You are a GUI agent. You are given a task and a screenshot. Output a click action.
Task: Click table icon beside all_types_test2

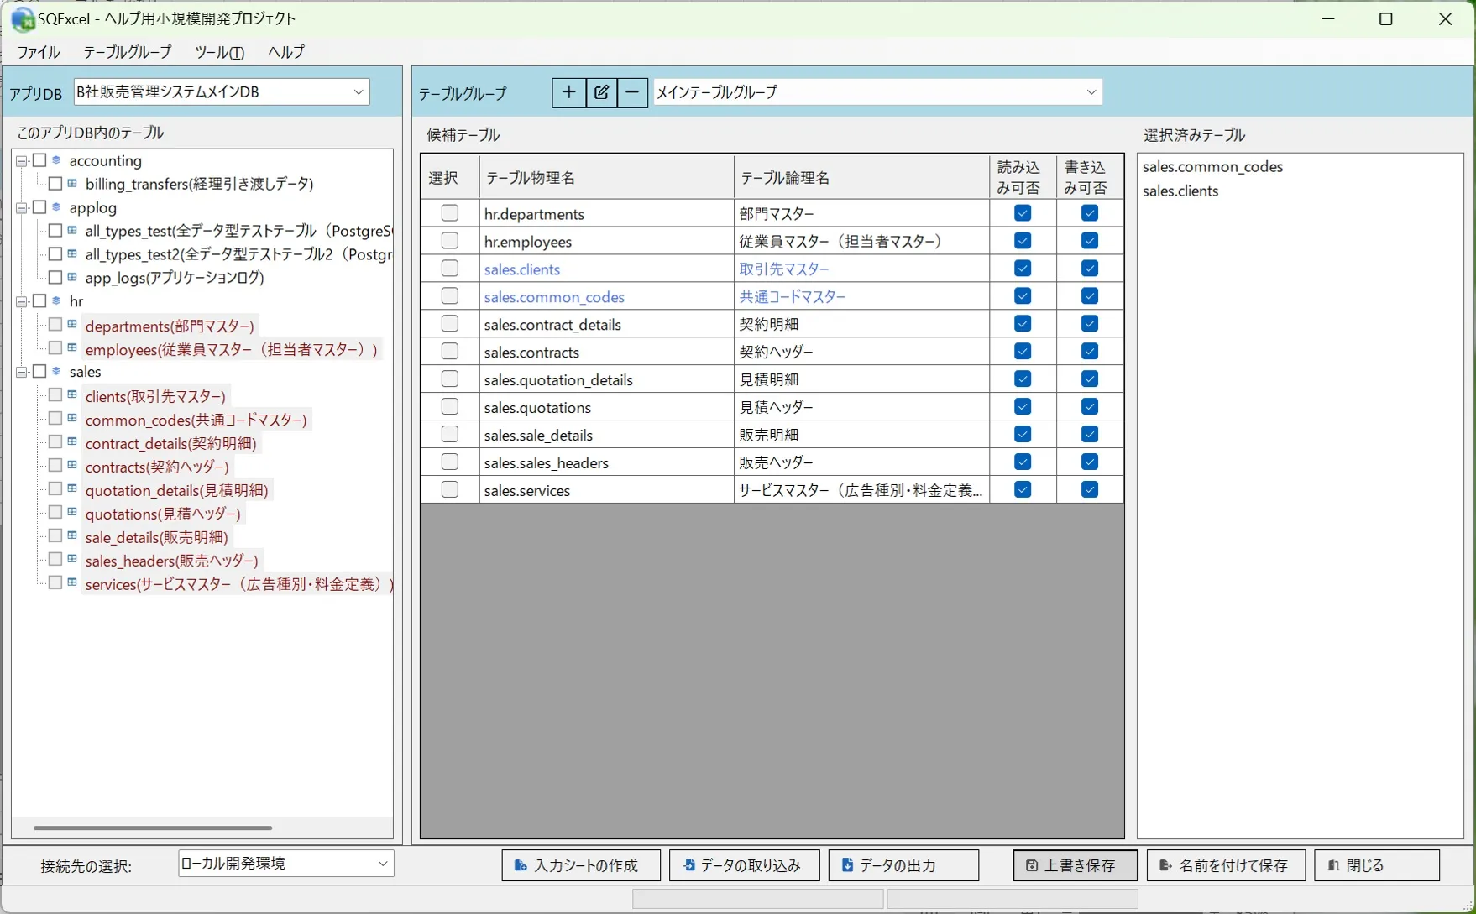pyautogui.click(x=73, y=253)
